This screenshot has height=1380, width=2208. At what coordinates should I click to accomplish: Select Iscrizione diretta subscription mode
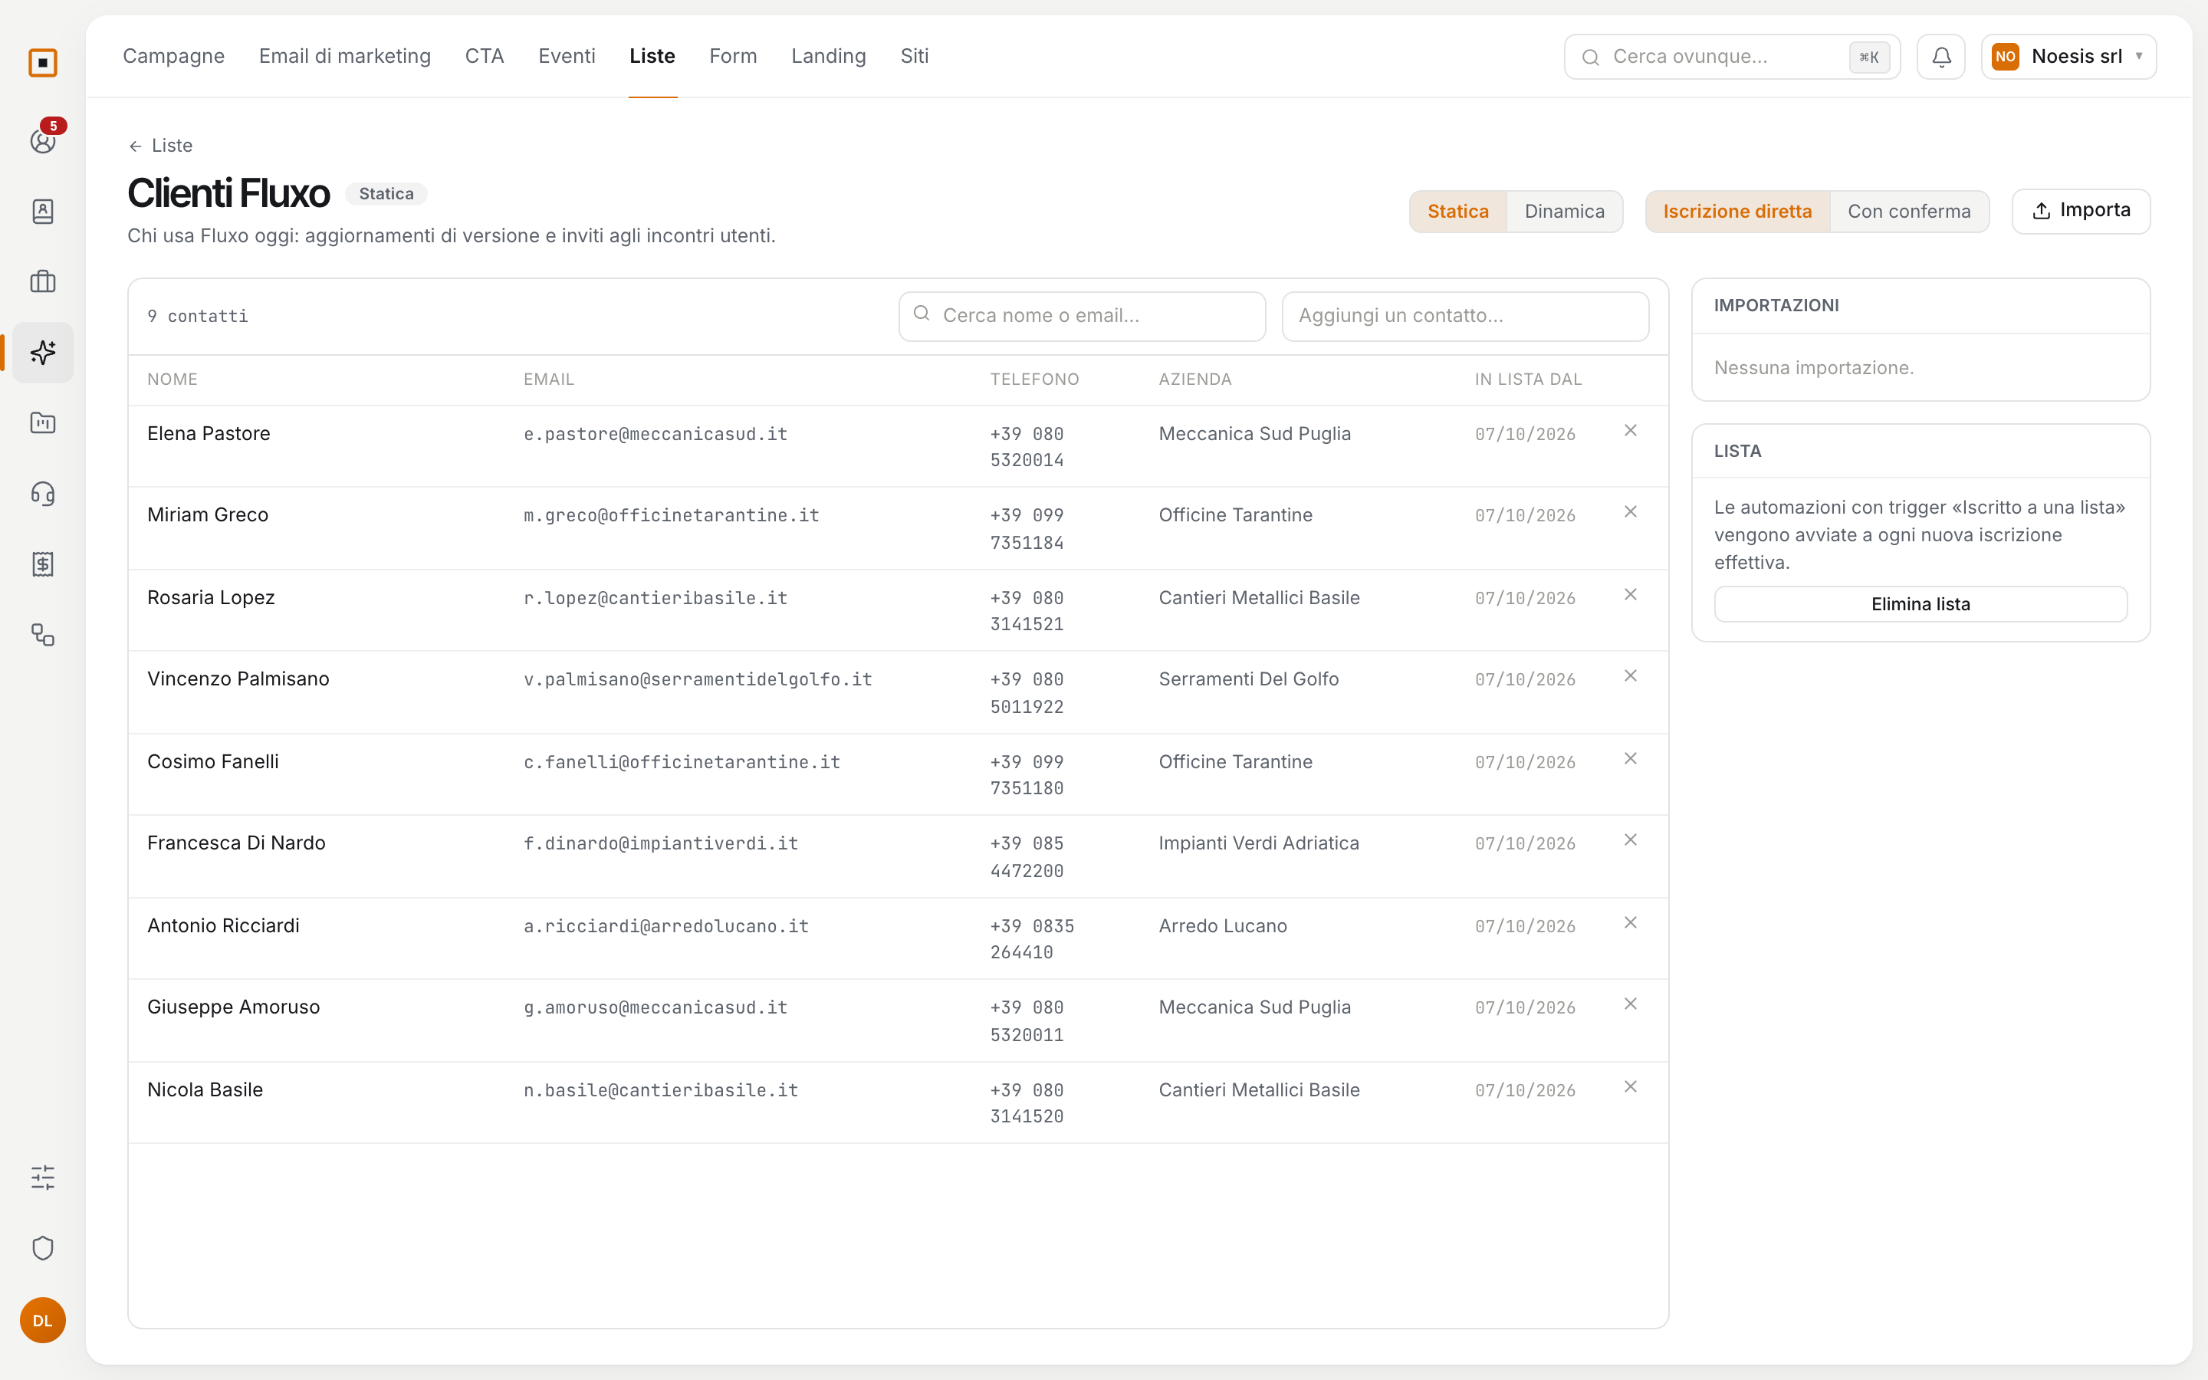(1737, 212)
